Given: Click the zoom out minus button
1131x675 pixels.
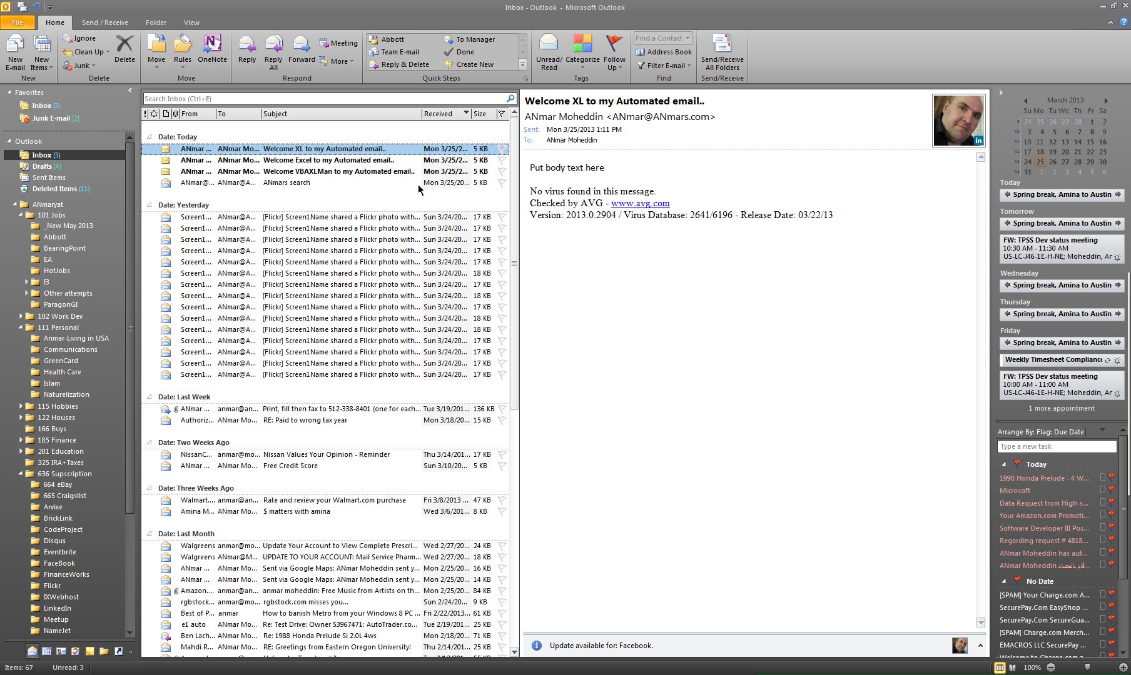Looking at the screenshot, I should pyautogui.click(x=1051, y=667).
